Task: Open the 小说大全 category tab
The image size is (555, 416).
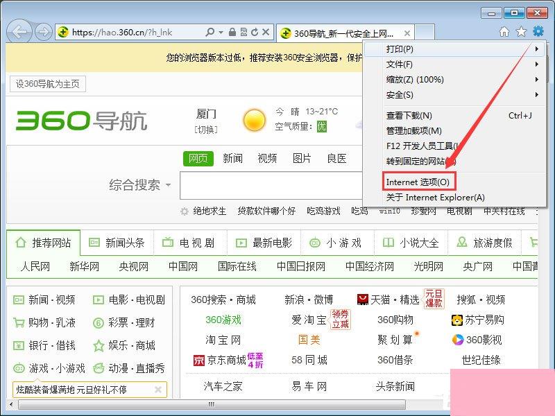Action: [x=411, y=243]
